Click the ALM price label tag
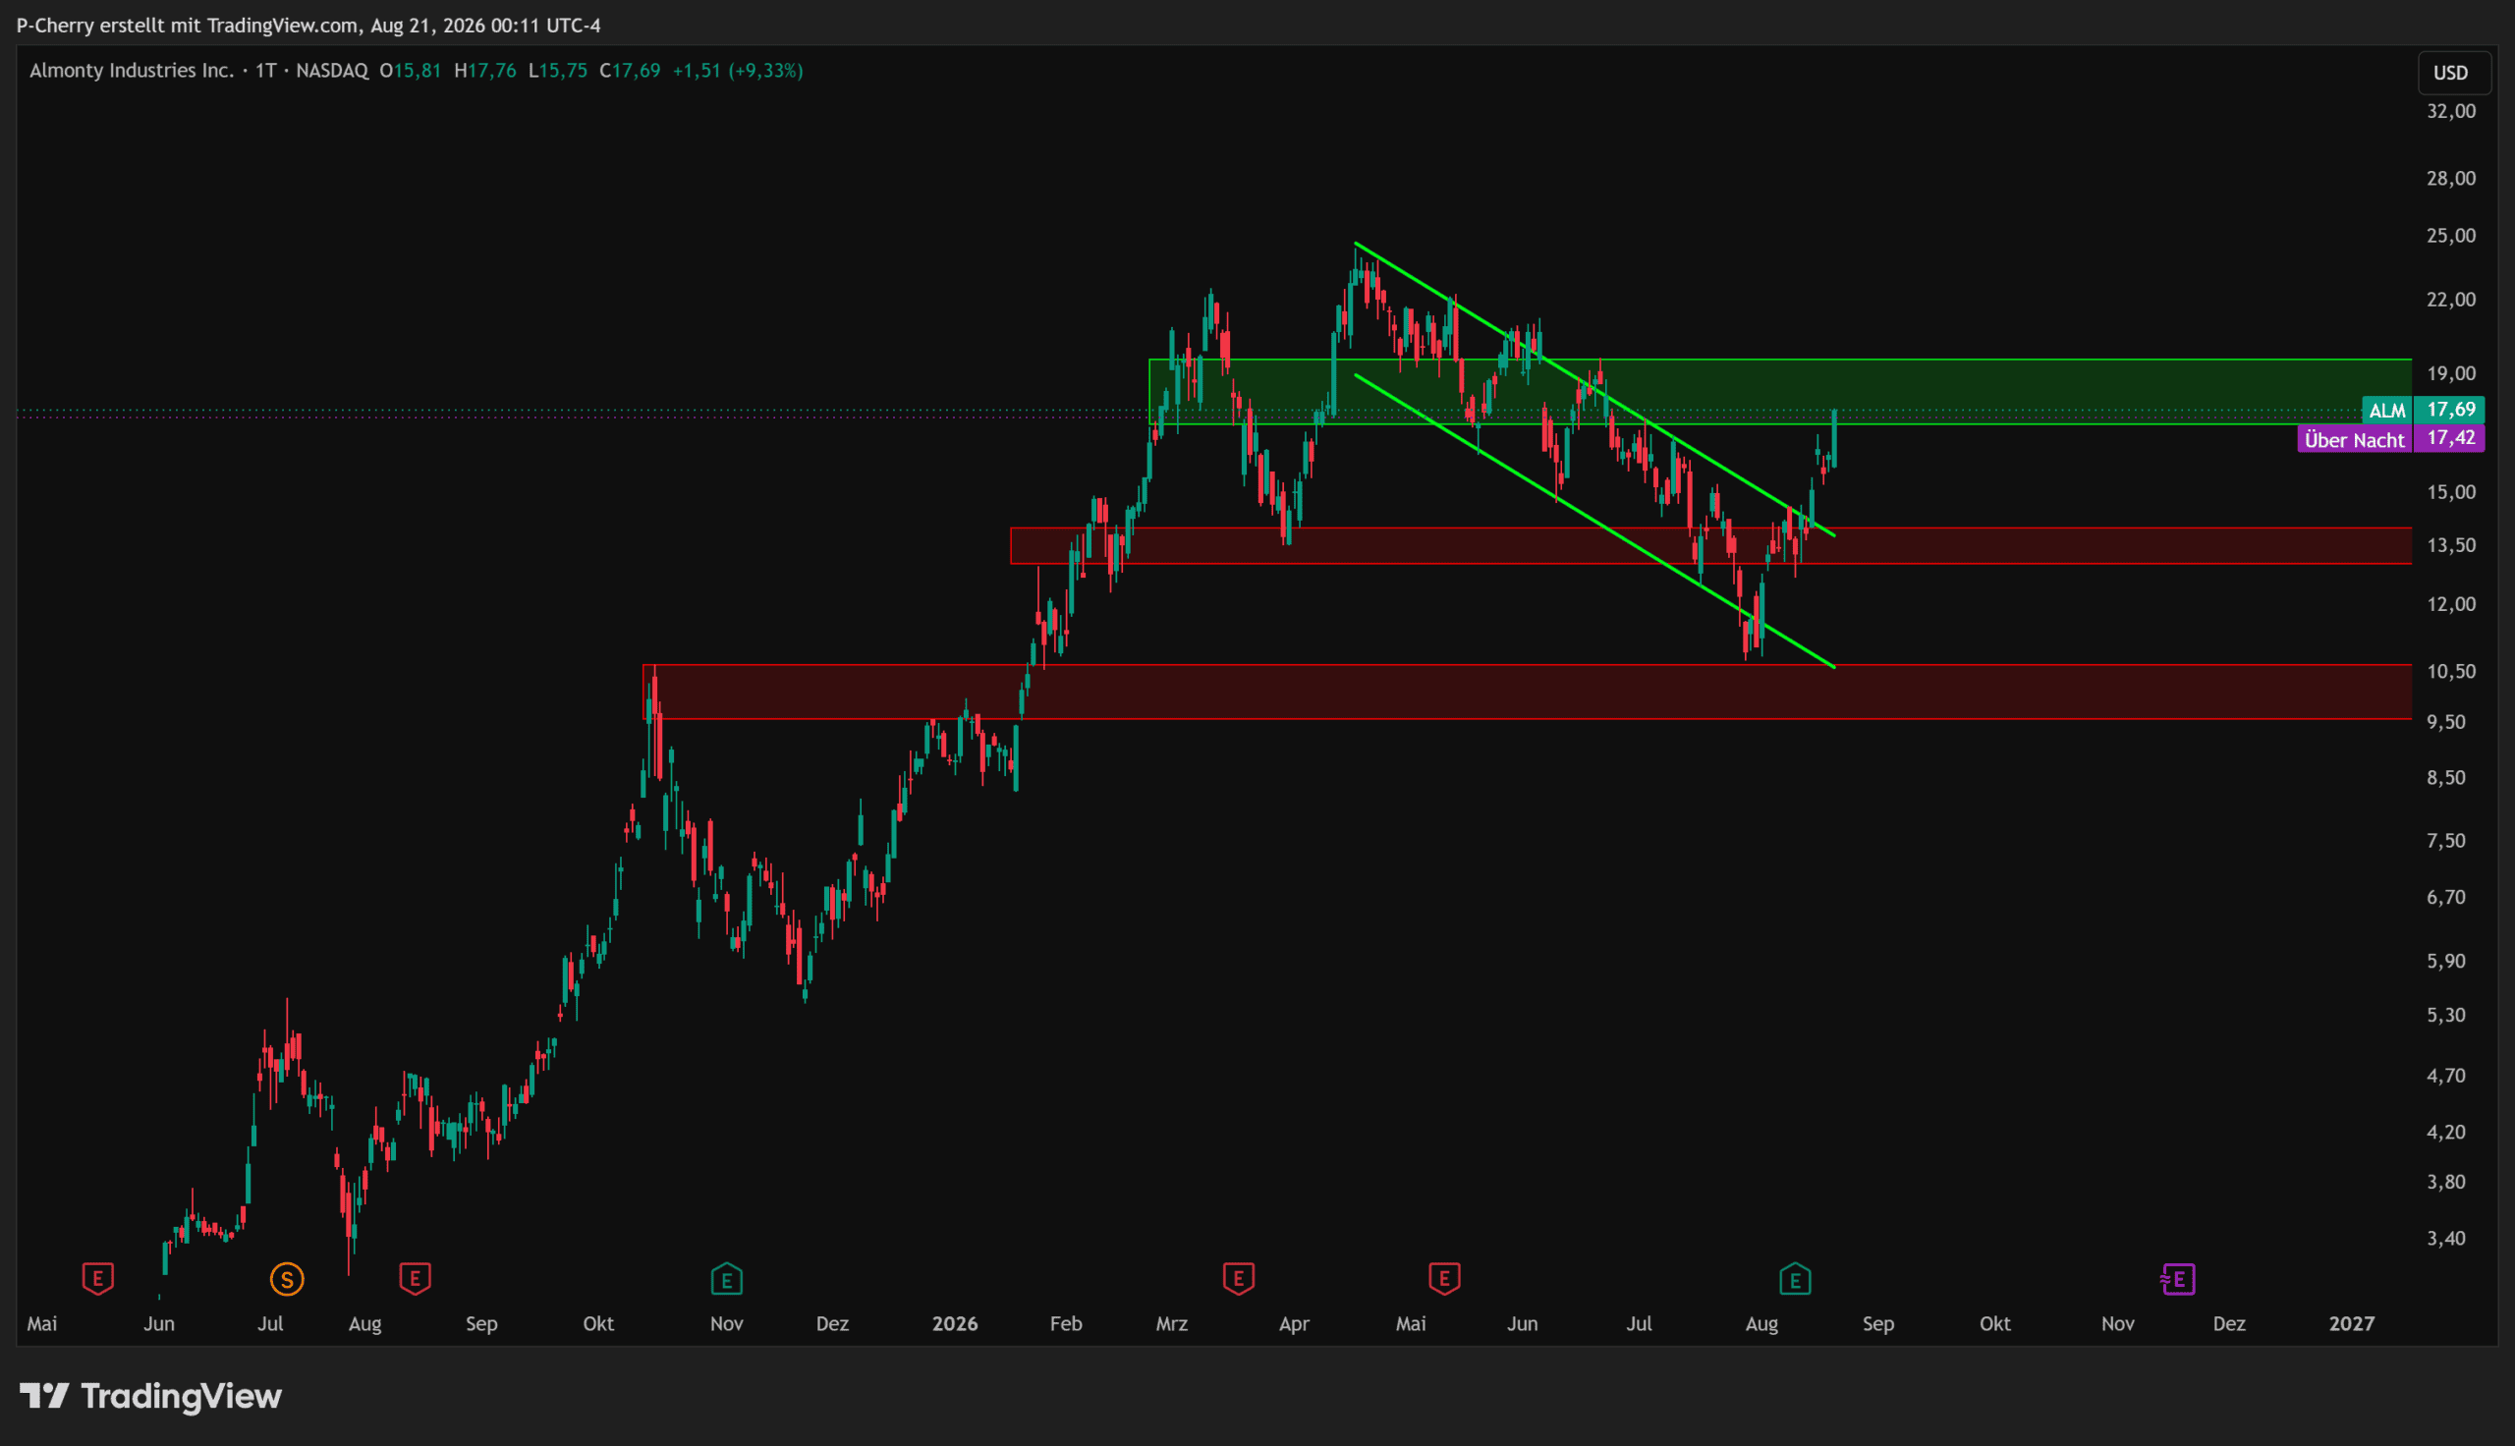 click(2387, 411)
